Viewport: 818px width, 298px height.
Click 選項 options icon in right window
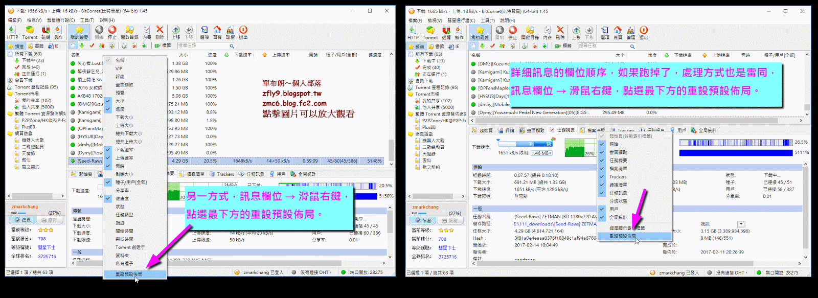point(605,33)
